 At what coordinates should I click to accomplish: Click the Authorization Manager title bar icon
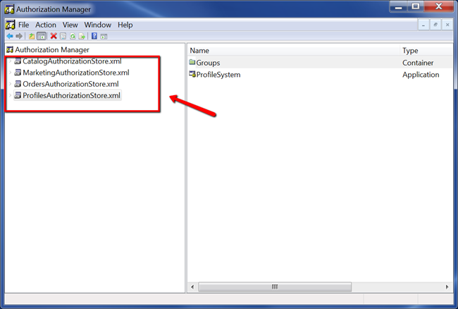tap(9, 9)
